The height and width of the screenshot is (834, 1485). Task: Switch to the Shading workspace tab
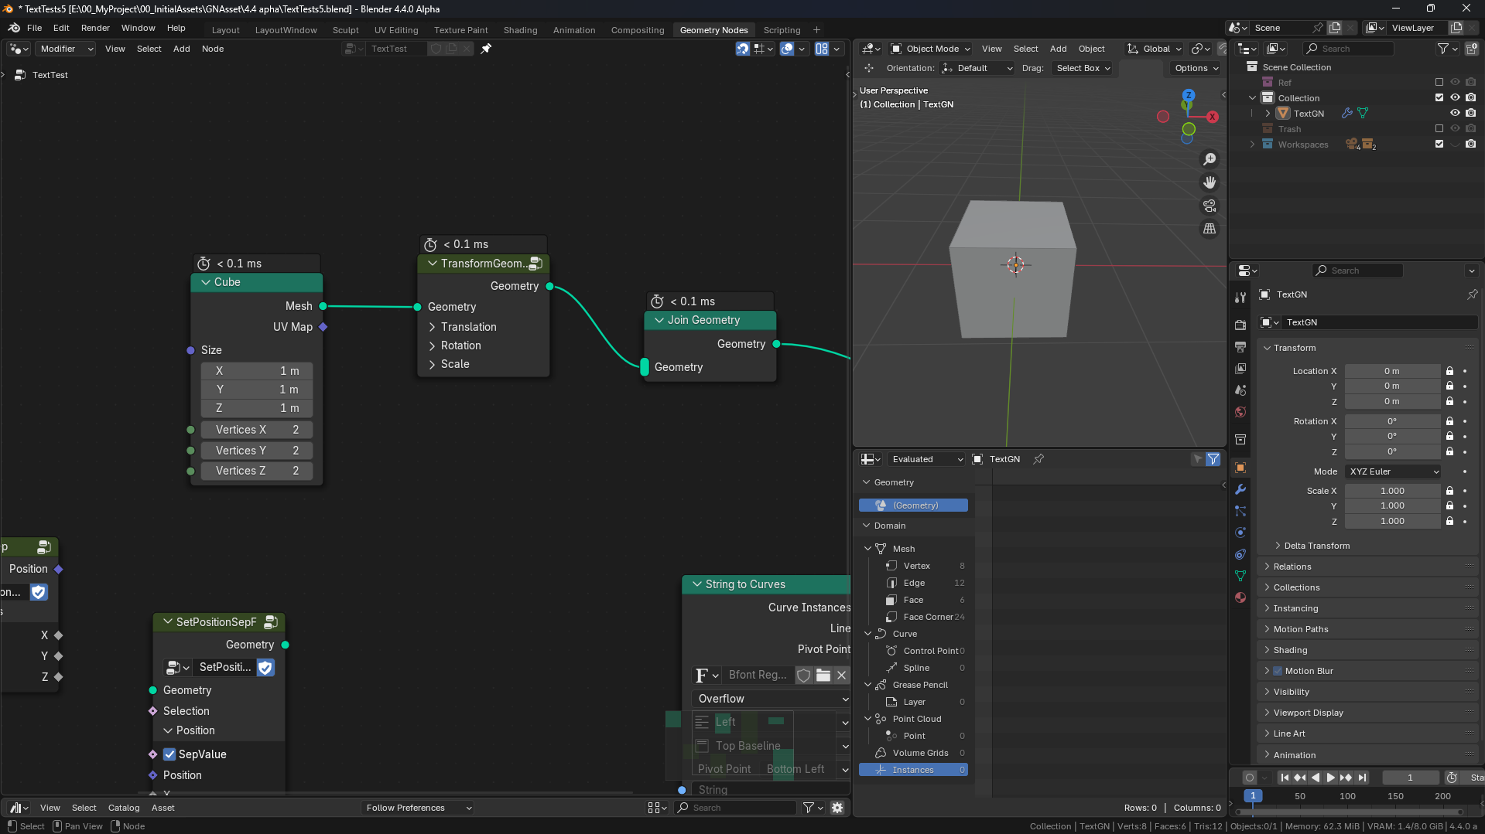[520, 30]
